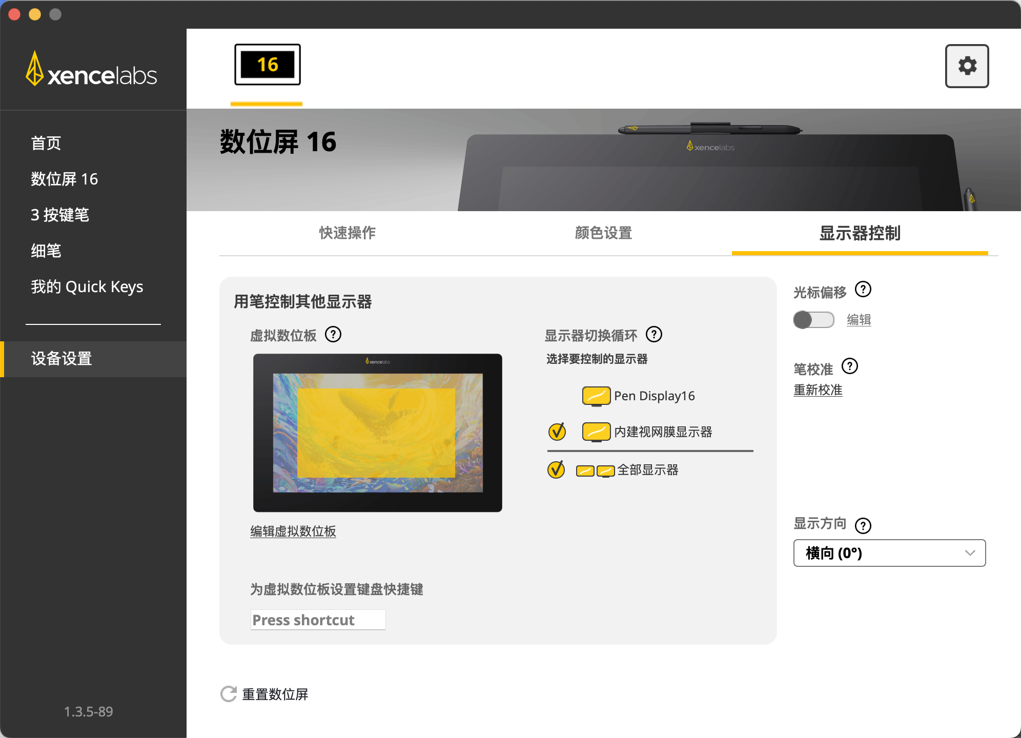Click the 编辑虚拟数位板 link

click(x=292, y=531)
